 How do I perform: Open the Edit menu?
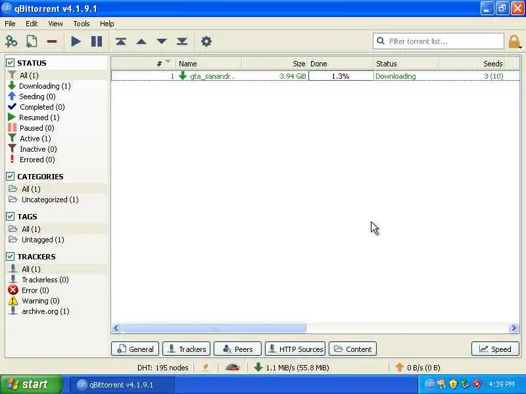(x=32, y=24)
